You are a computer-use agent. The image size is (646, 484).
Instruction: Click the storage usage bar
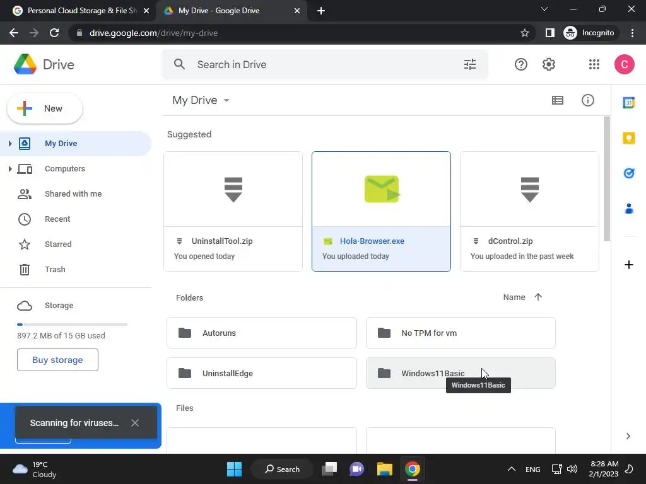(x=72, y=325)
